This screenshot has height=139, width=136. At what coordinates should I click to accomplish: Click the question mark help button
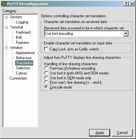(x=126, y=4)
